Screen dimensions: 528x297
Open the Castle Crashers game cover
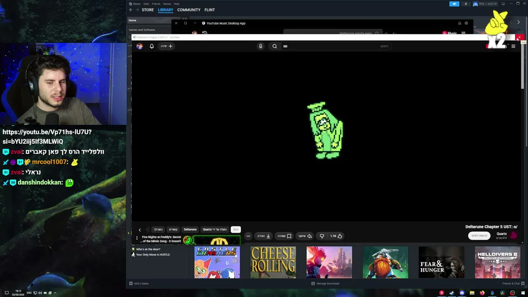click(217, 262)
